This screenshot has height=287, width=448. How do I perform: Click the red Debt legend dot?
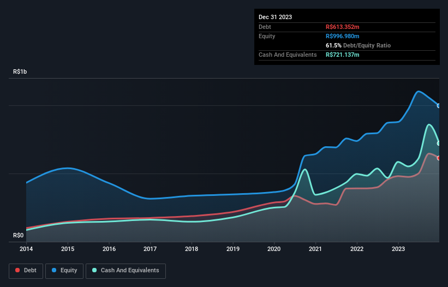click(x=17, y=270)
